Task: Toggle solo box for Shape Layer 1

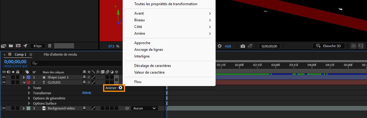Action: (x=13, y=77)
